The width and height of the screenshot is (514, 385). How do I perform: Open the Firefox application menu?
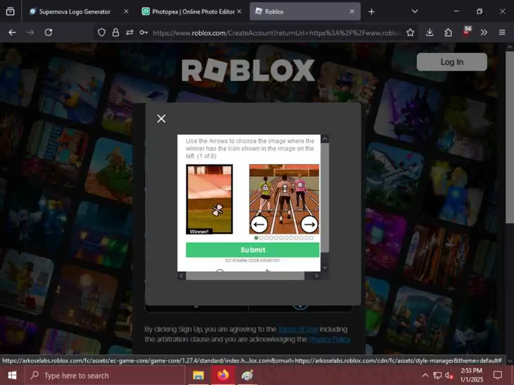point(502,33)
